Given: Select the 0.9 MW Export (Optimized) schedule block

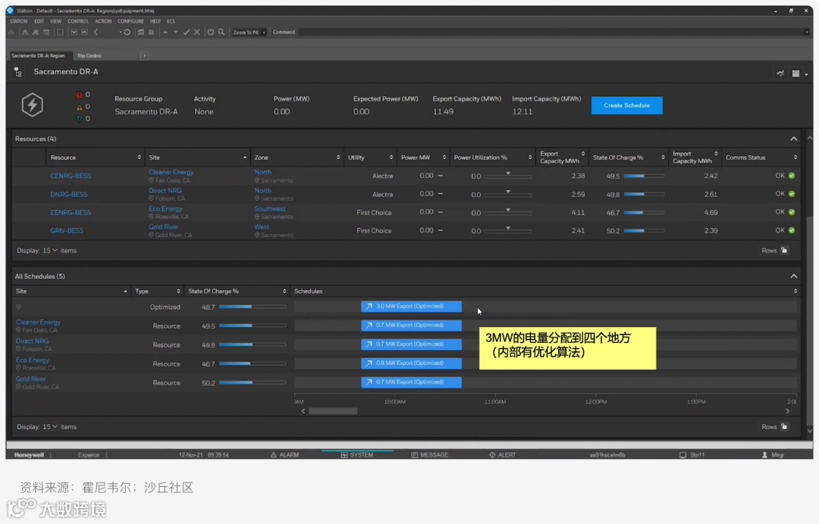Looking at the screenshot, I should pyautogui.click(x=411, y=363).
